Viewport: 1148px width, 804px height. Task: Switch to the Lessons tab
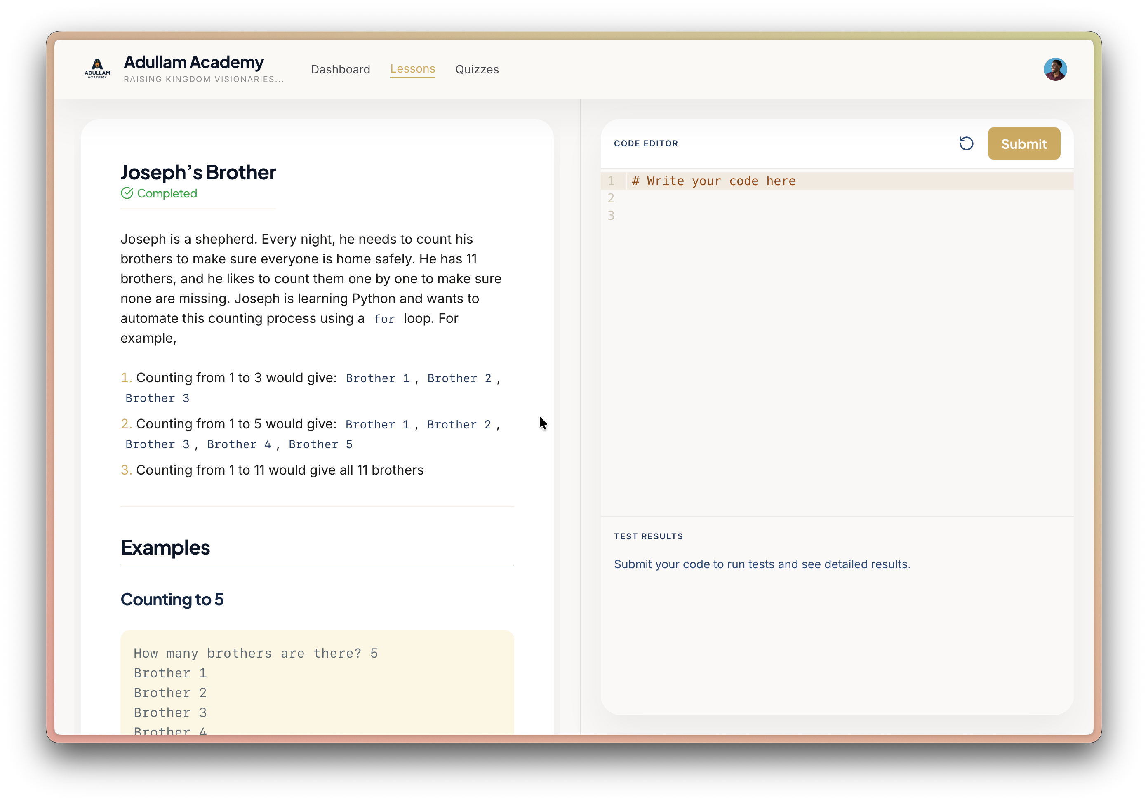(x=412, y=68)
